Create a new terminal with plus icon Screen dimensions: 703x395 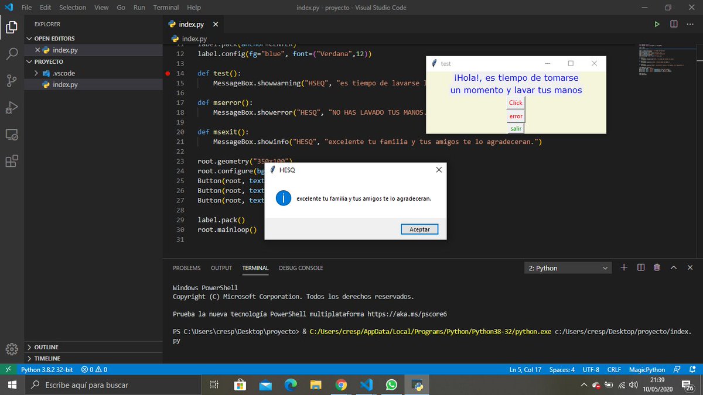(x=624, y=267)
